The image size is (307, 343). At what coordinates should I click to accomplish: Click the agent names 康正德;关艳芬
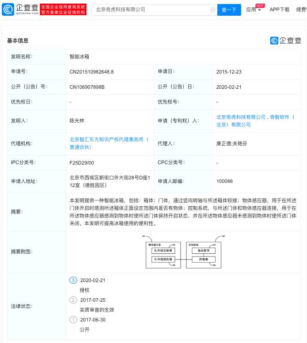(232, 143)
